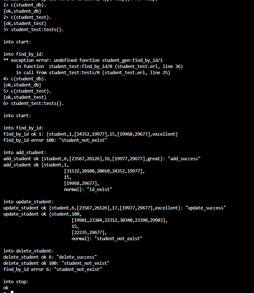Screen dimensions: 254x293
Task: Click the "find_by_id error 100" output line
Action: point(55,140)
